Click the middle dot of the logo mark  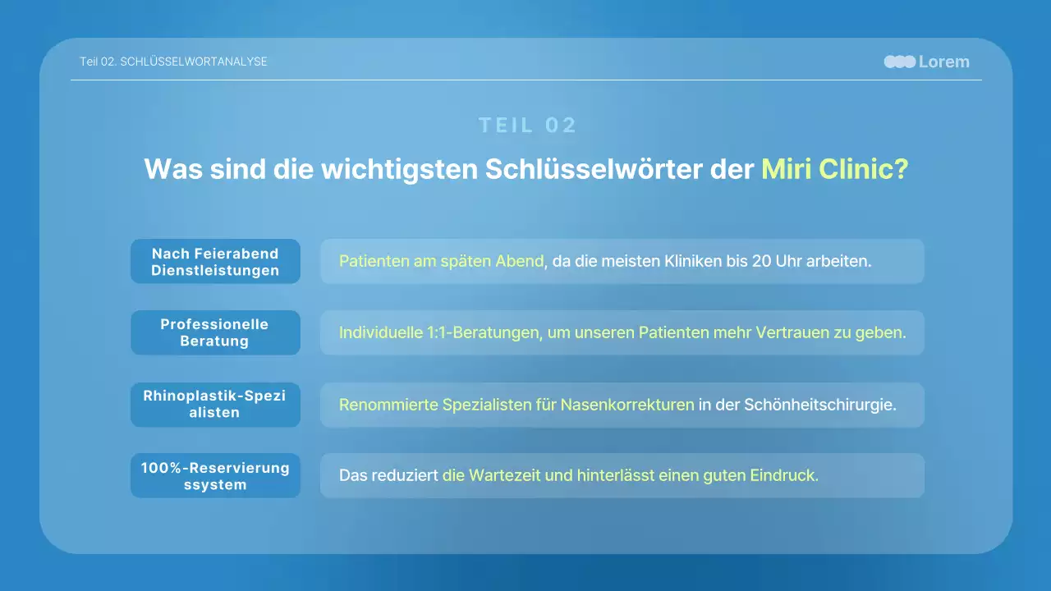899,62
